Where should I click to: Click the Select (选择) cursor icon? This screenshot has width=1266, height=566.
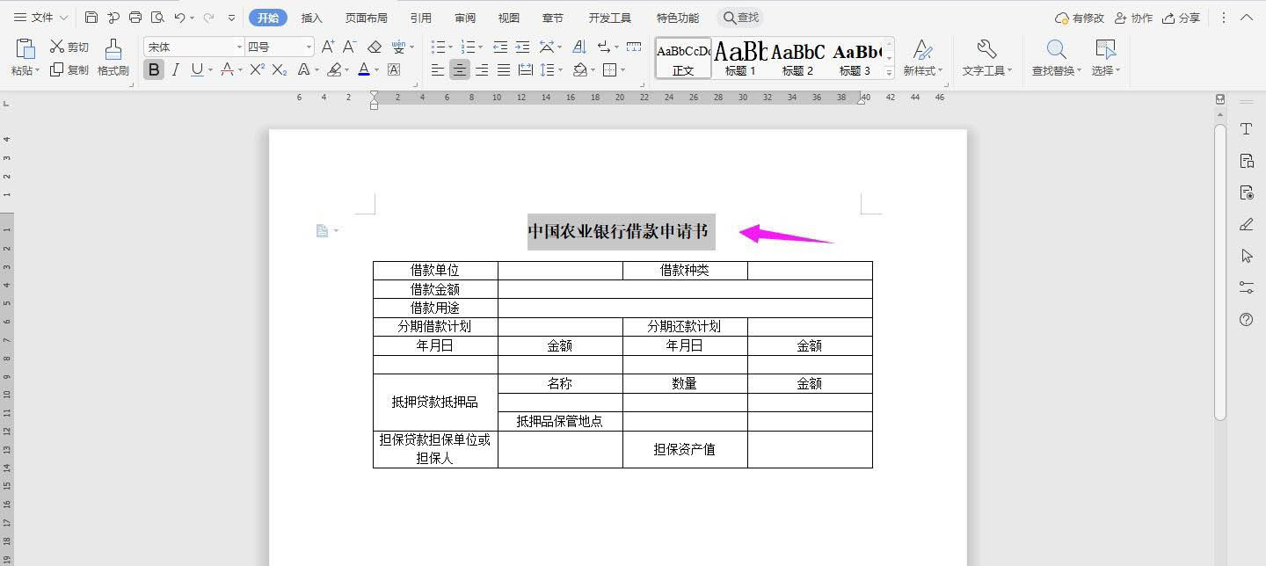1105,49
